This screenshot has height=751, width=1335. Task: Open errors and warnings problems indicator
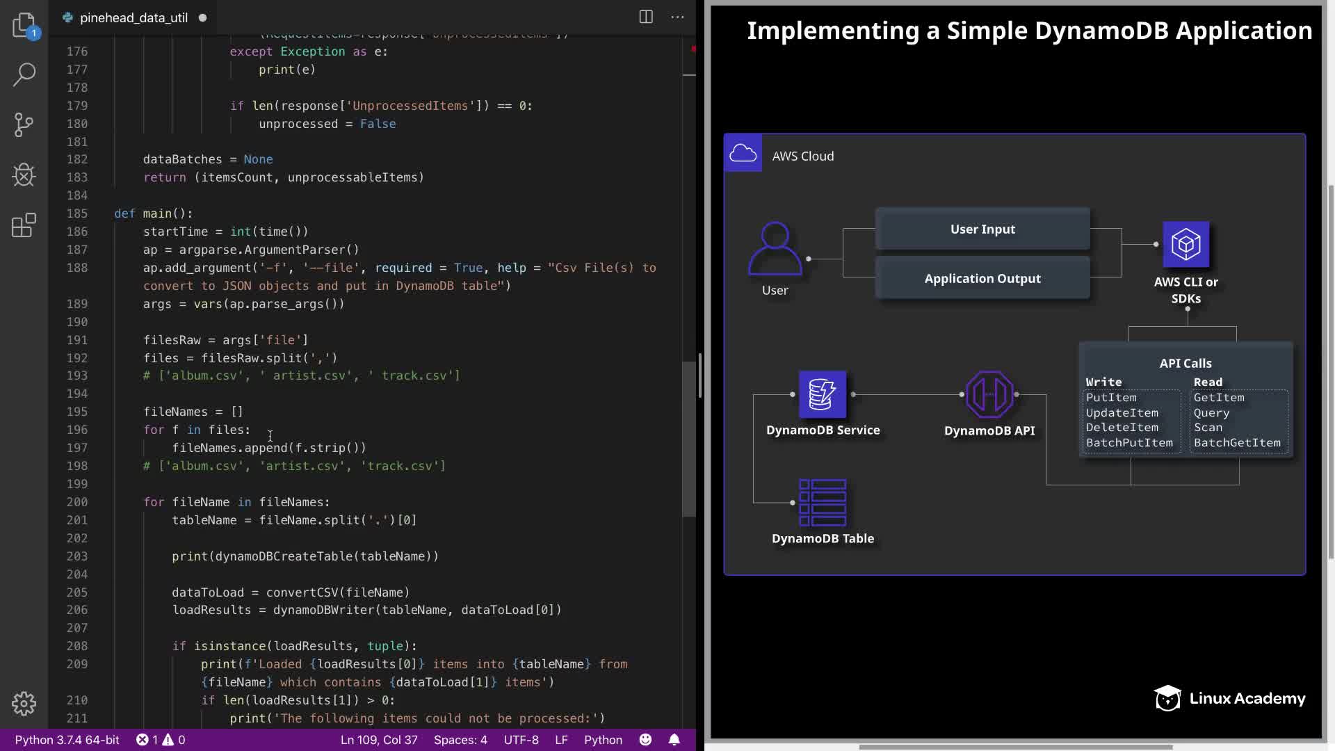161,740
